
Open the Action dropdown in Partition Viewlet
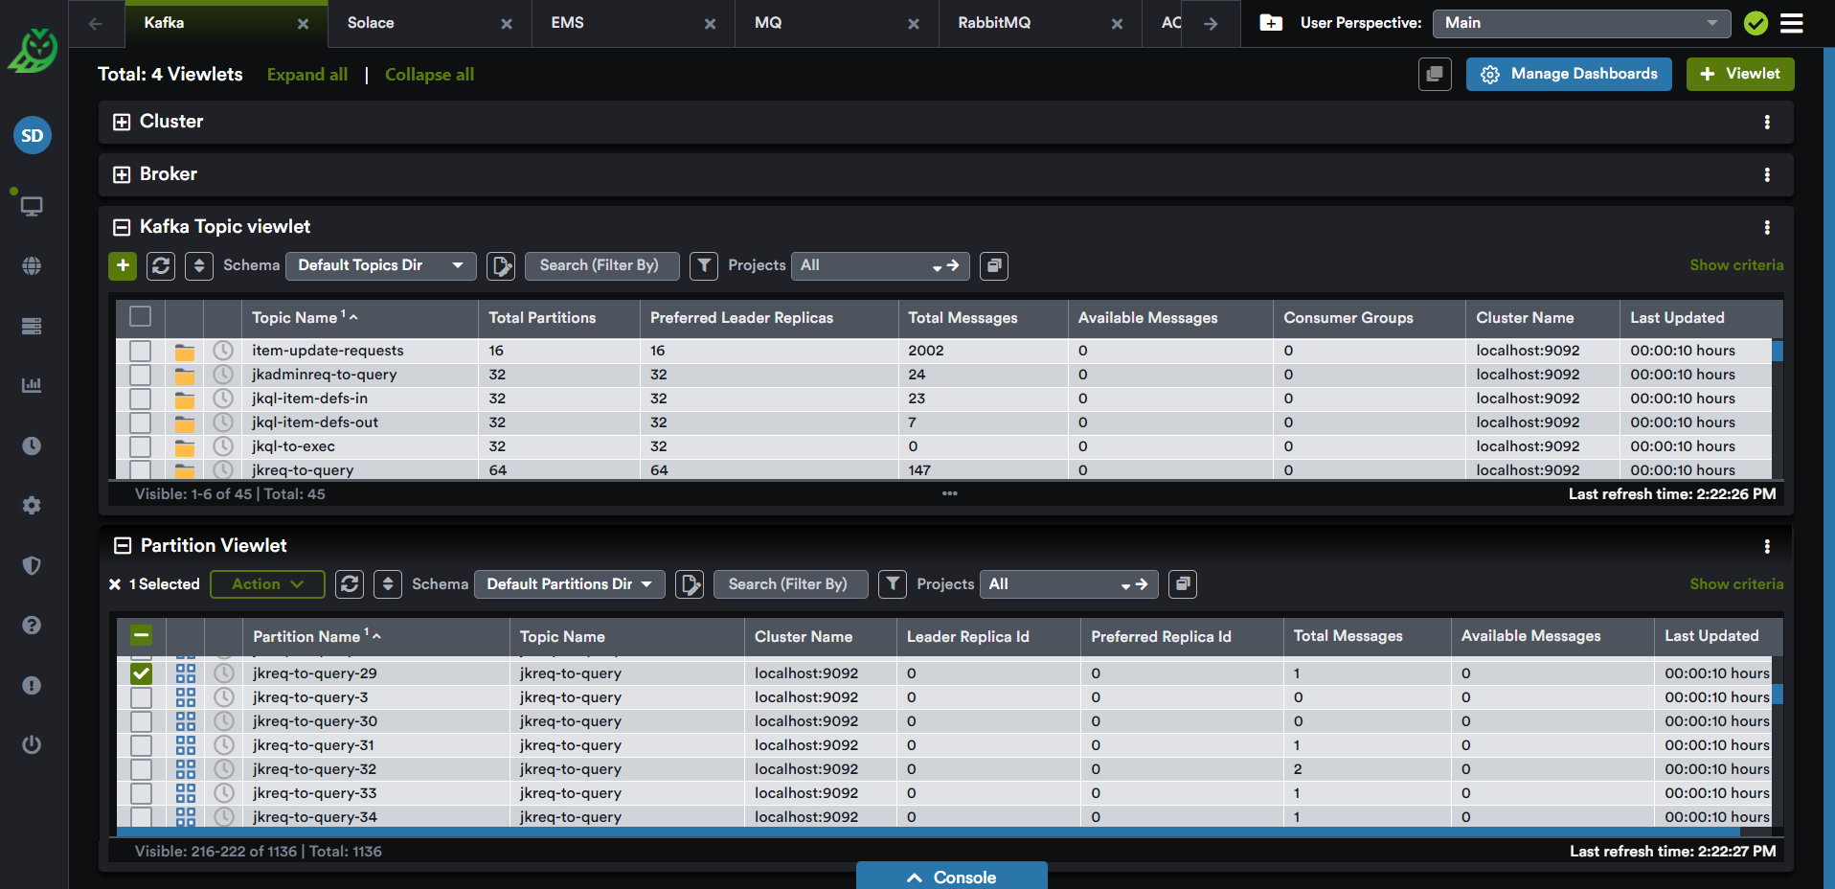point(267,584)
